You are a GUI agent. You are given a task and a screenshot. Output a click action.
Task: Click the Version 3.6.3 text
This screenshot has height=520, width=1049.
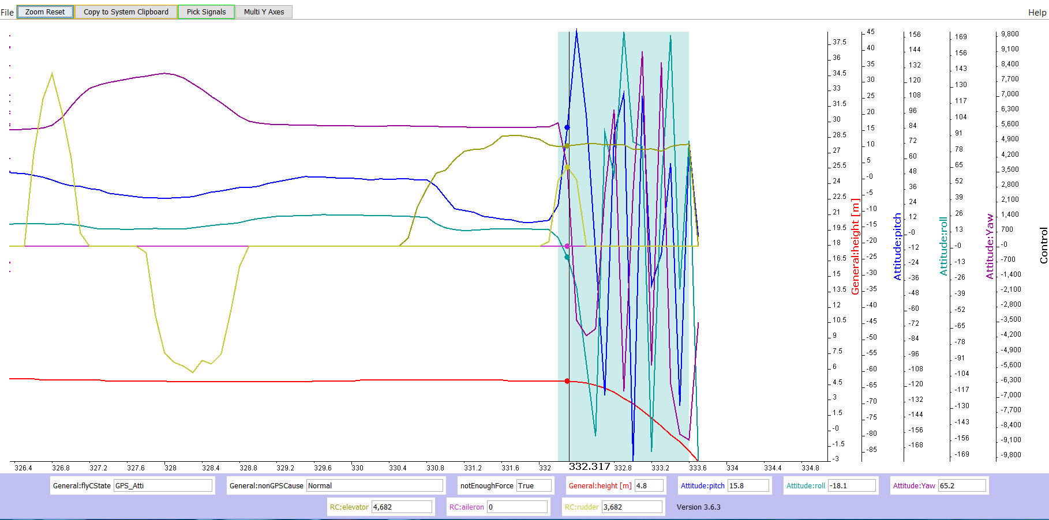698,507
